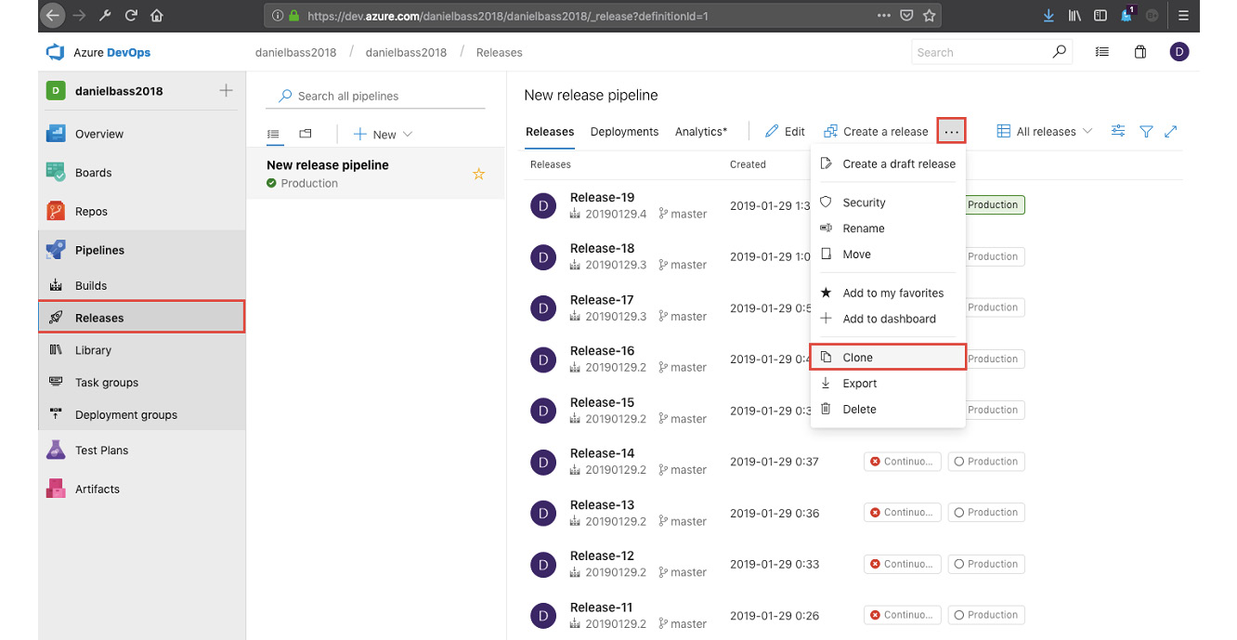Open the New pipeline dropdown
The image size is (1237, 640).
point(383,135)
